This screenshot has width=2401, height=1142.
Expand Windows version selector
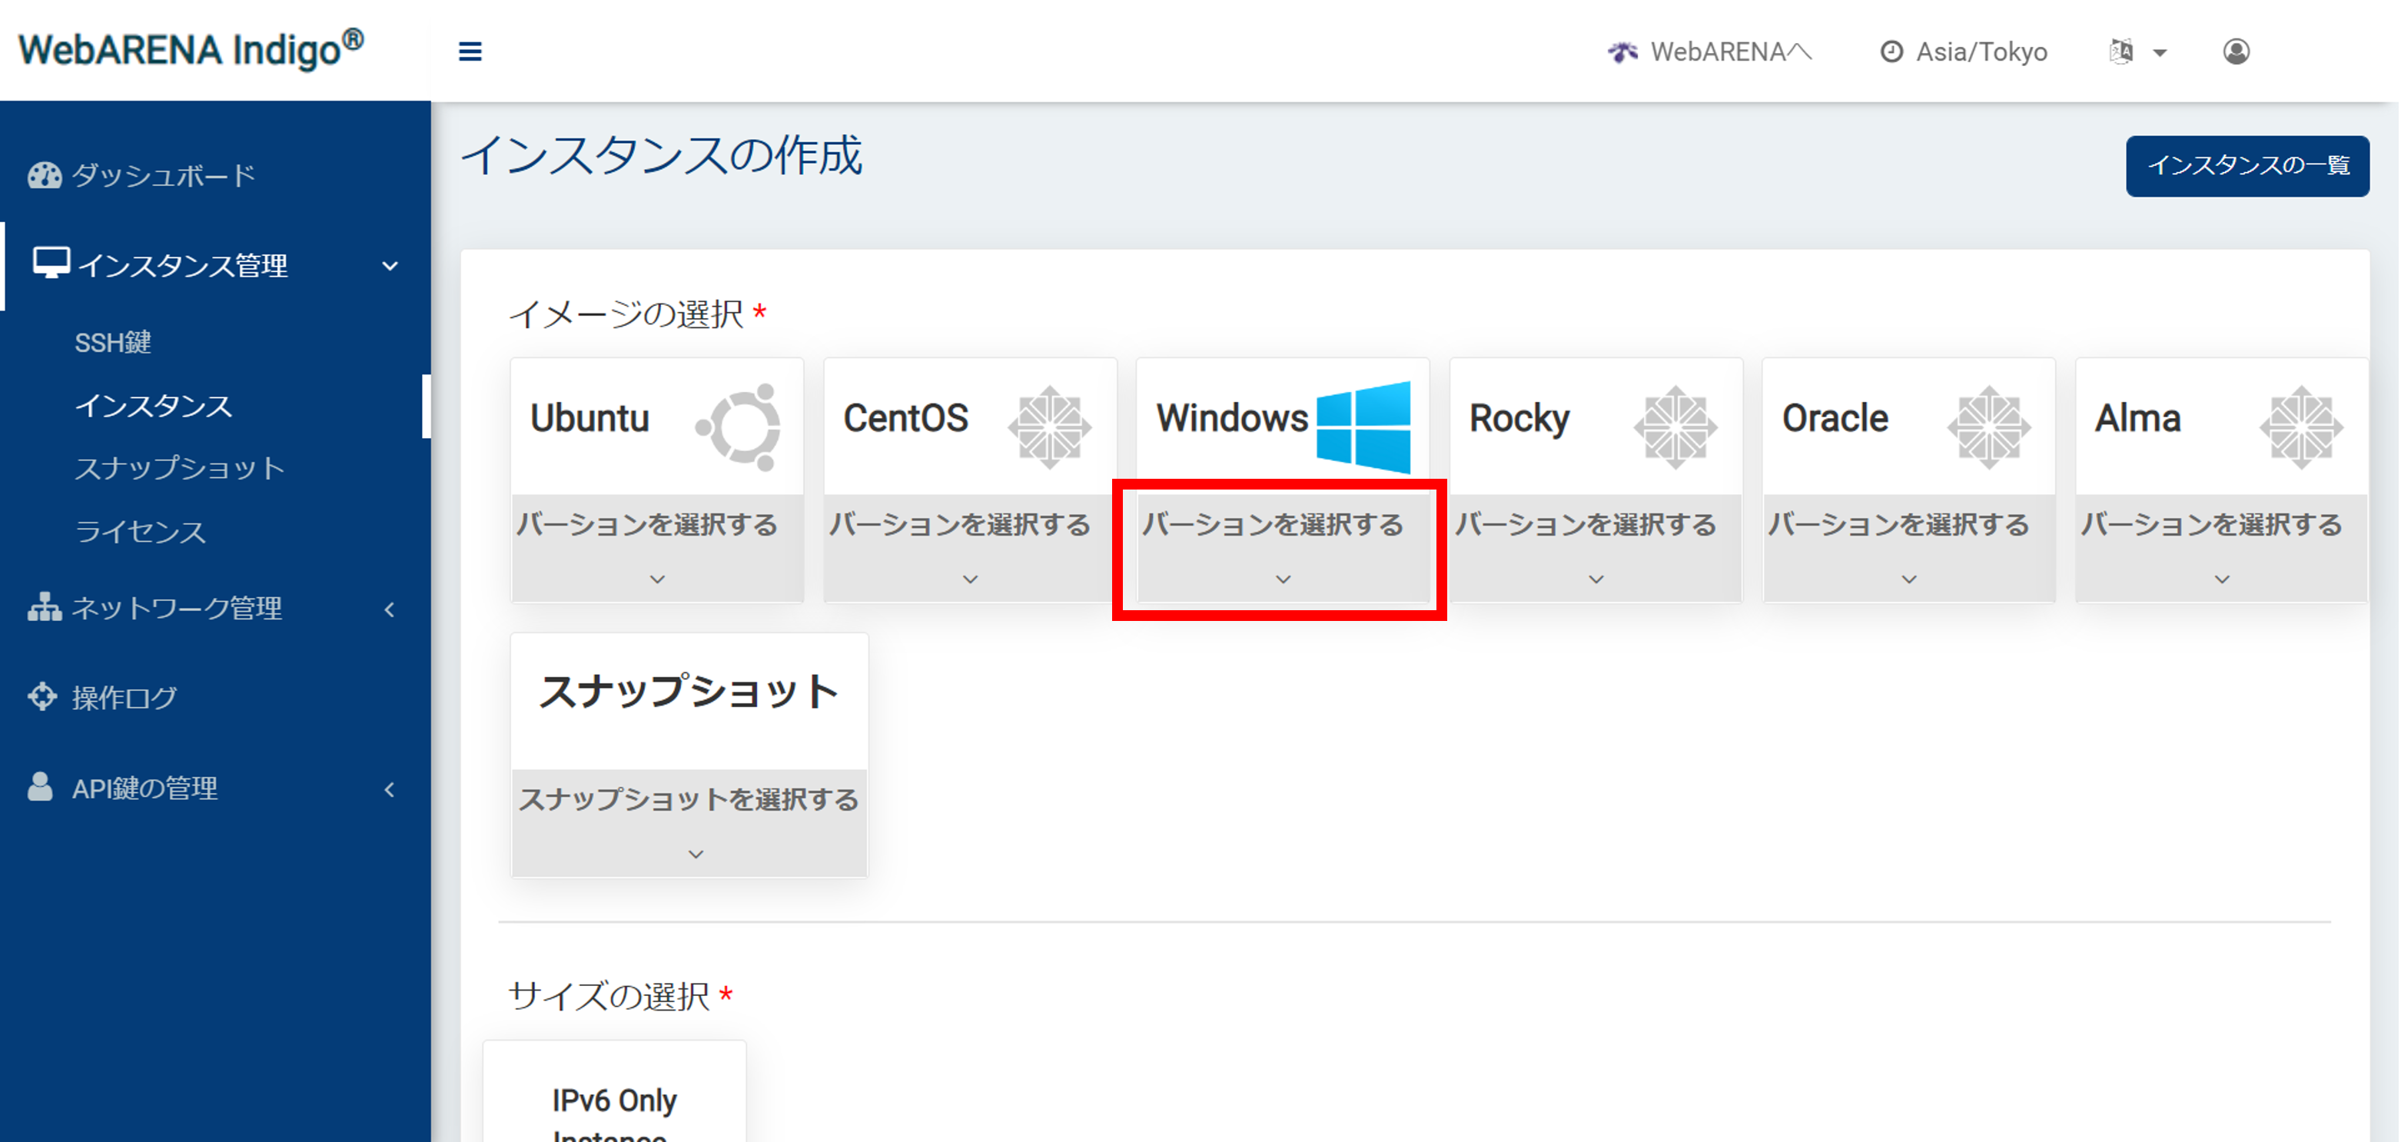click(x=1282, y=549)
